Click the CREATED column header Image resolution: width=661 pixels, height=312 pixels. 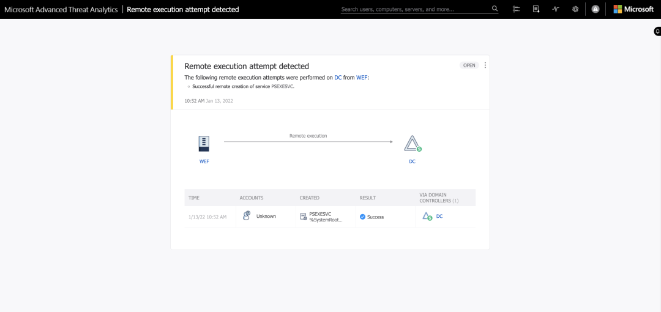pyautogui.click(x=310, y=198)
